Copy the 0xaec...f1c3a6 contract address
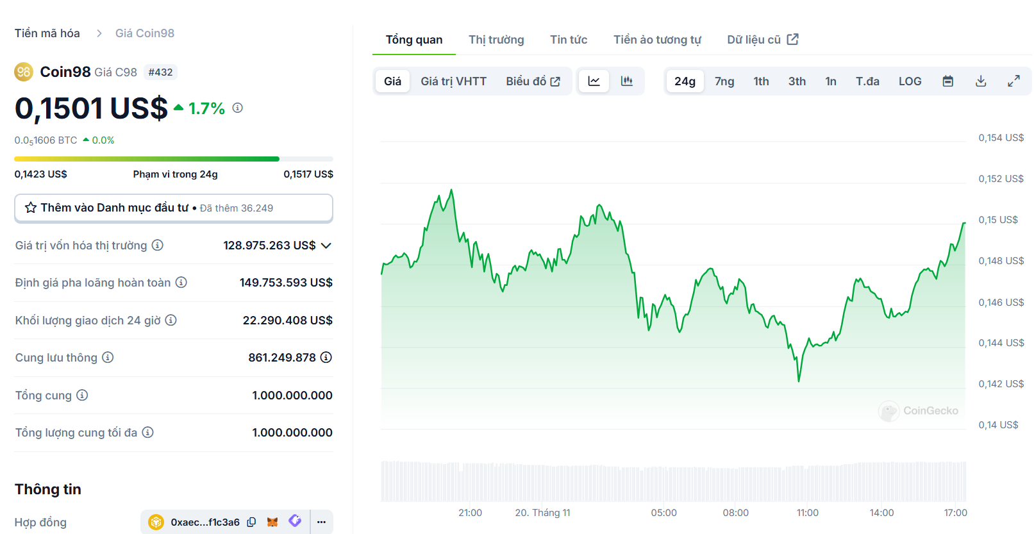 pos(252,522)
